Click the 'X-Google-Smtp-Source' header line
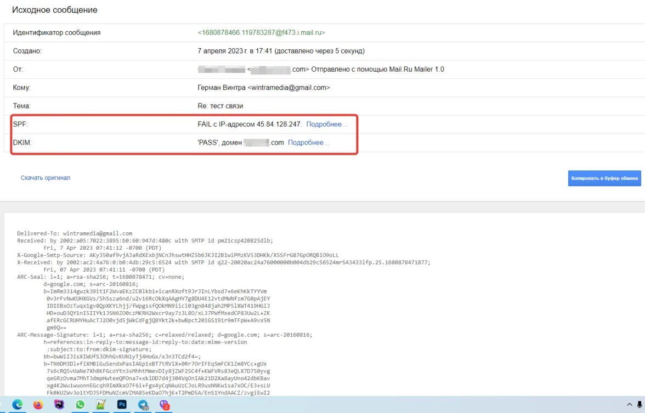Screen dimensions: 645x413 [x=178, y=255]
